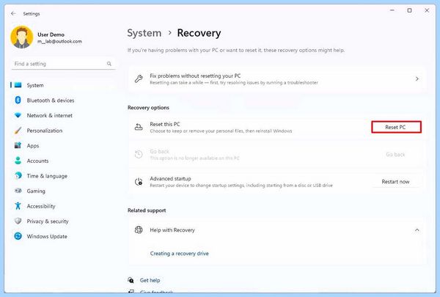Click the wrench troubleshooter icon
Image resolution: width=440 pixels, height=297 pixels.
pos(139,79)
